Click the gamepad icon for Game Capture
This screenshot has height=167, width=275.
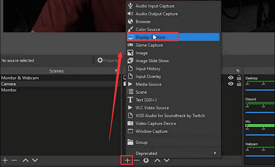(130, 45)
